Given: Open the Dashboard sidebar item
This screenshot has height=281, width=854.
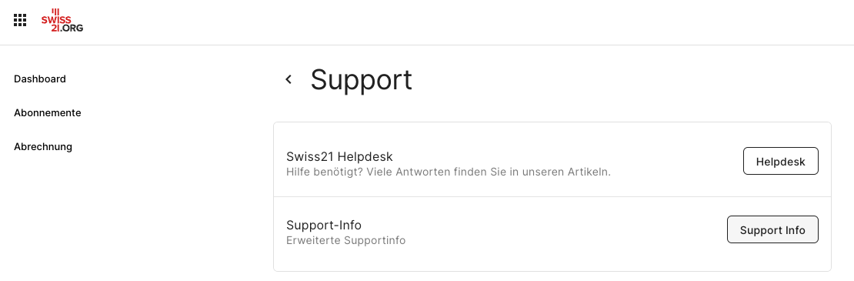Looking at the screenshot, I should (x=40, y=79).
